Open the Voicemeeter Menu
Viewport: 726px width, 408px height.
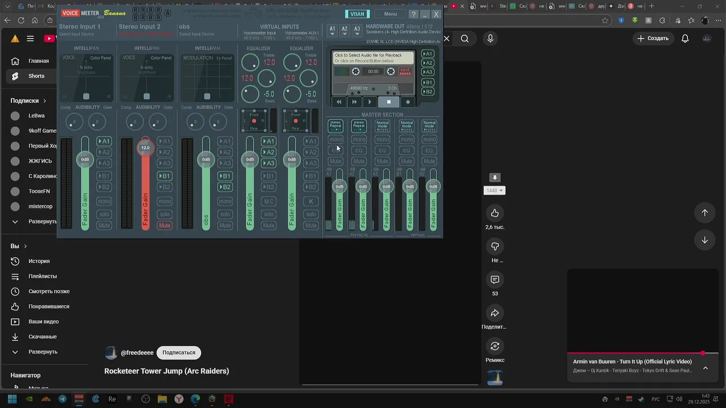coord(390,14)
